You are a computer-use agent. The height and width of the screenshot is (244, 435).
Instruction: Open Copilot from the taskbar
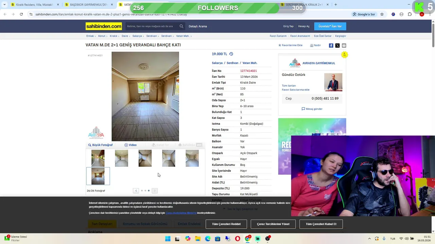click(x=188, y=239)
